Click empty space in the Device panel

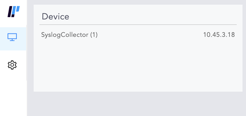click(138, 67)
